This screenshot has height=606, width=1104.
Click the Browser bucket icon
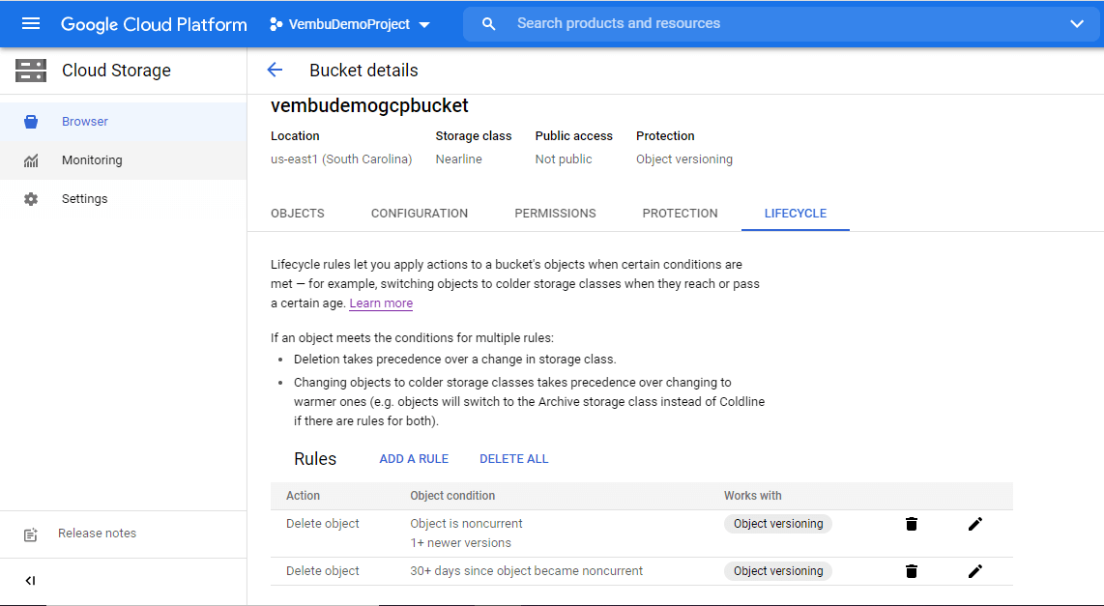[x=30, y=122]
